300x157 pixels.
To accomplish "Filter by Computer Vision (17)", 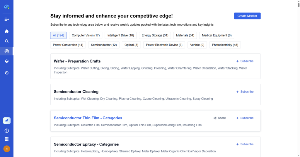I will tap(86, 35).
